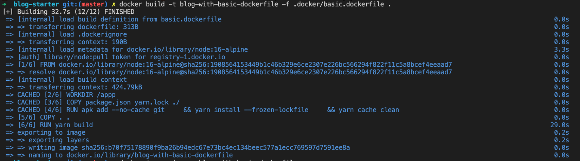
Task: Click the "CACHED [2/6] WORKDIR /appp" step
Action: point(66,95)
